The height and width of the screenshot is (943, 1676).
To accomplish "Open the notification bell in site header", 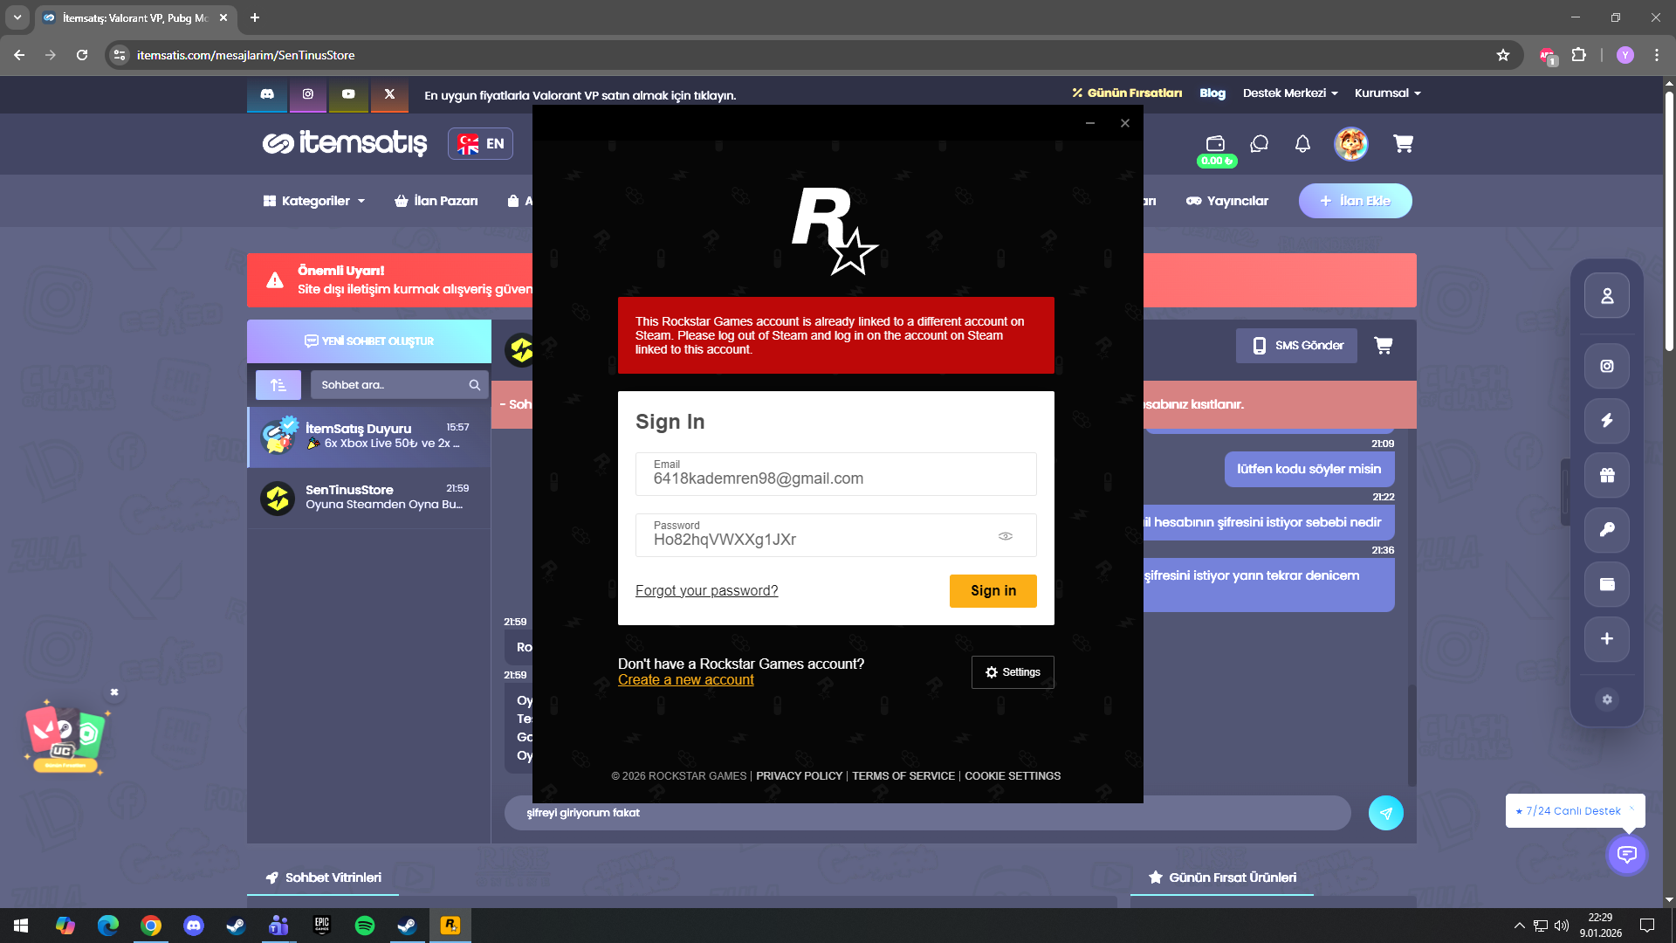I will (1302, 144).
